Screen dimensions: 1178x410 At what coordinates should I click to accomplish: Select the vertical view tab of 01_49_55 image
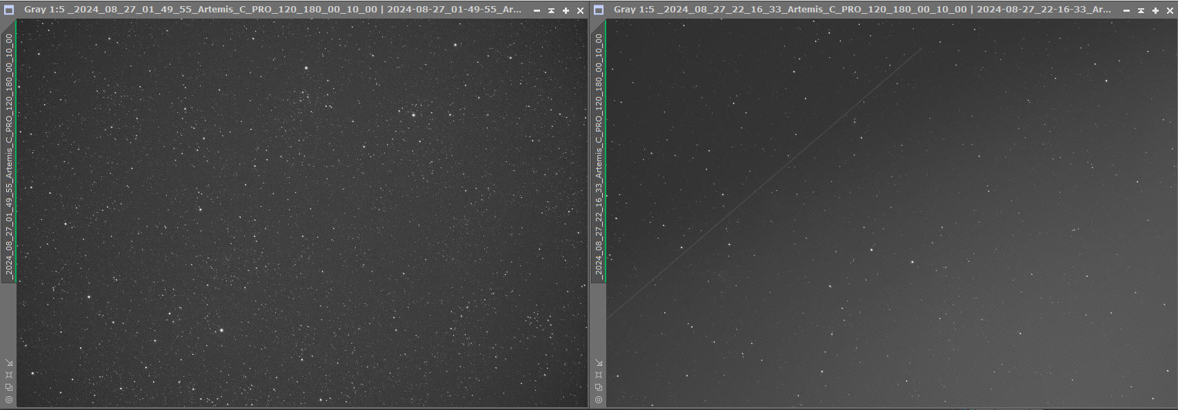[9, 151]
